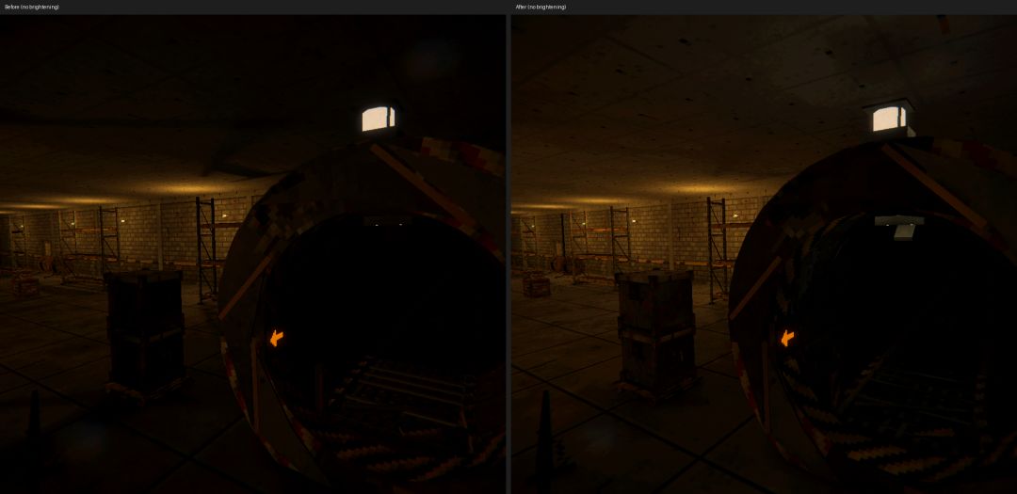Click the lit window in the Before image
The width and height of the screenshot is (1017, 494).
379,119
